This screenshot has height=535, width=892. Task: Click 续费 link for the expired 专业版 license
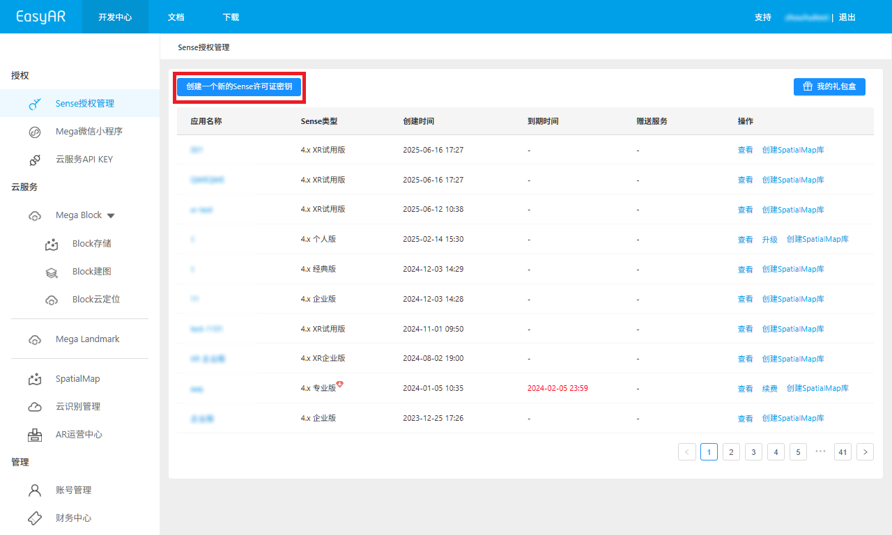click(x=769, y=389)
